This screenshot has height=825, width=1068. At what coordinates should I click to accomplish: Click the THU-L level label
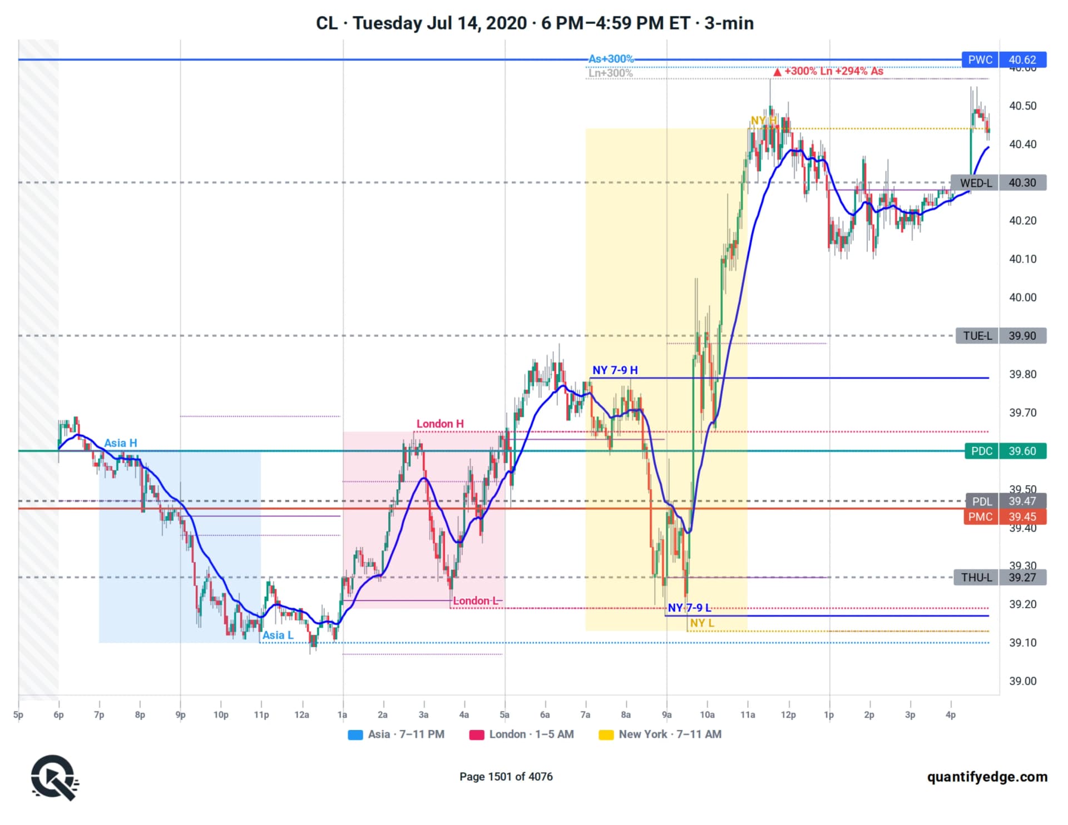[976, 578]
